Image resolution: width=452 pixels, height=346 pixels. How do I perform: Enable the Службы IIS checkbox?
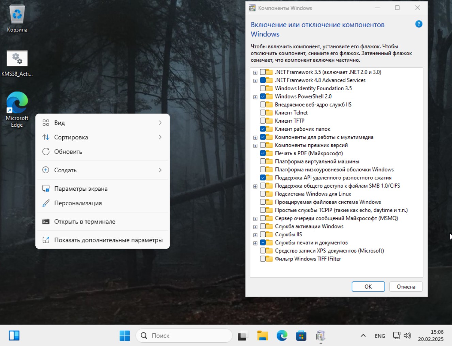(x=263, y=234)
